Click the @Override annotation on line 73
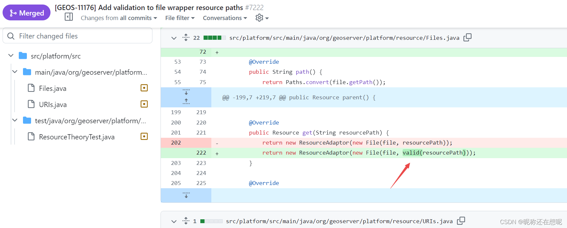This screenshot has height=228, width=567. (x=264, y=62)
